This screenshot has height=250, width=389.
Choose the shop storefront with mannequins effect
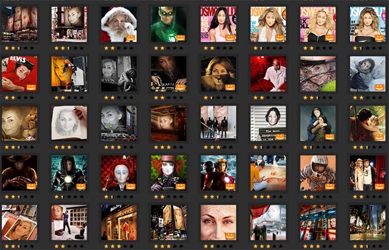pos(119,222)
